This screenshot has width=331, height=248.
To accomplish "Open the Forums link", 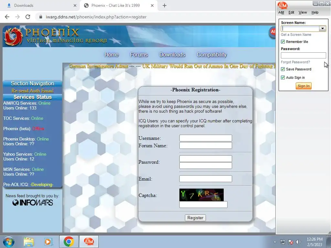I will pos(139,55).
